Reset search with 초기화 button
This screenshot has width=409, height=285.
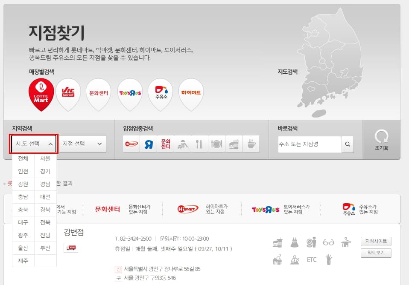click(x=382, y=140)
